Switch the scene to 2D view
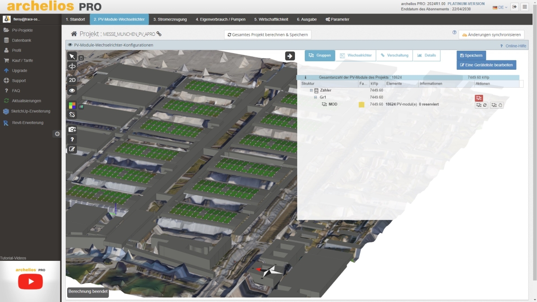 (72, 80)
